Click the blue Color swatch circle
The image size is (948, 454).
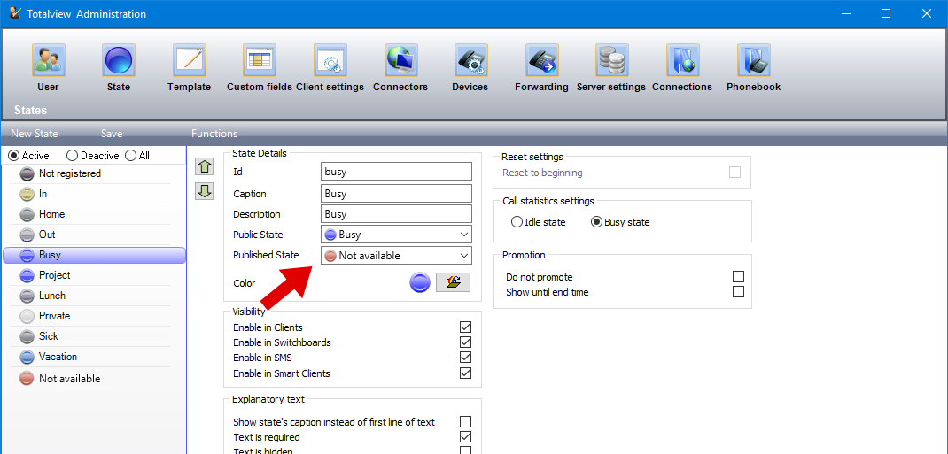(420, 282)
